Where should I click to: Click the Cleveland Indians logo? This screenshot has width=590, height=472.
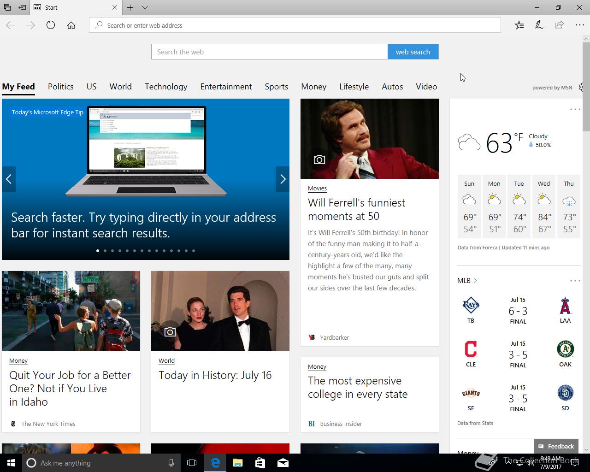[x=471, y=349]
